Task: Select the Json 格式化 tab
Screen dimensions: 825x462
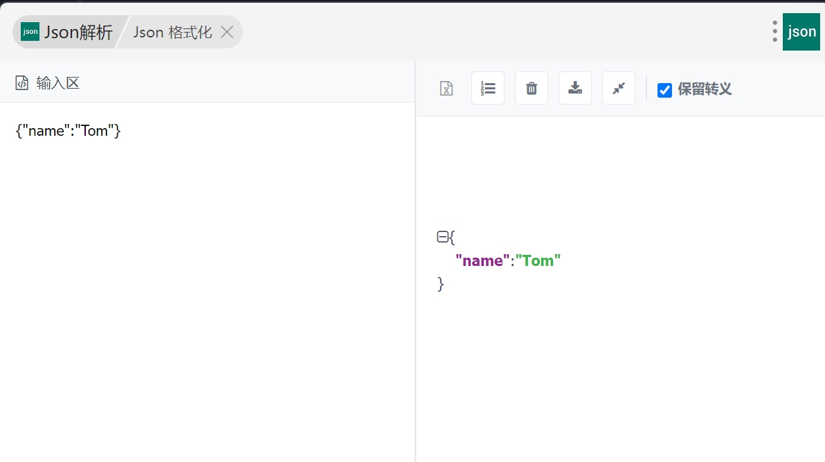Action: 172,32
